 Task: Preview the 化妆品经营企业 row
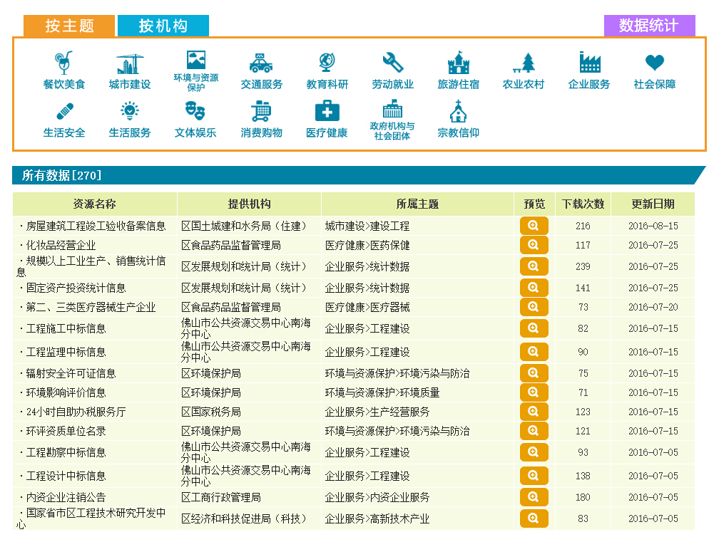534,245
